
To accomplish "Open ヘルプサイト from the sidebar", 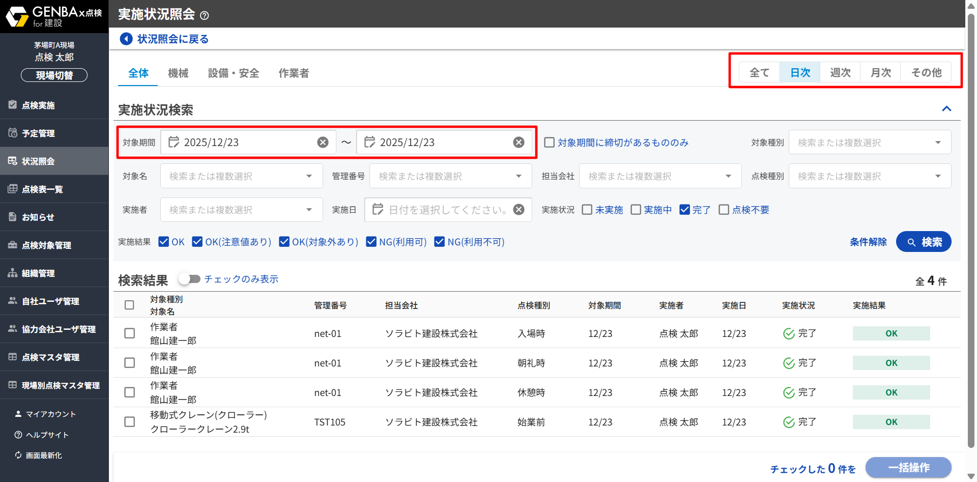I will 47,435.
